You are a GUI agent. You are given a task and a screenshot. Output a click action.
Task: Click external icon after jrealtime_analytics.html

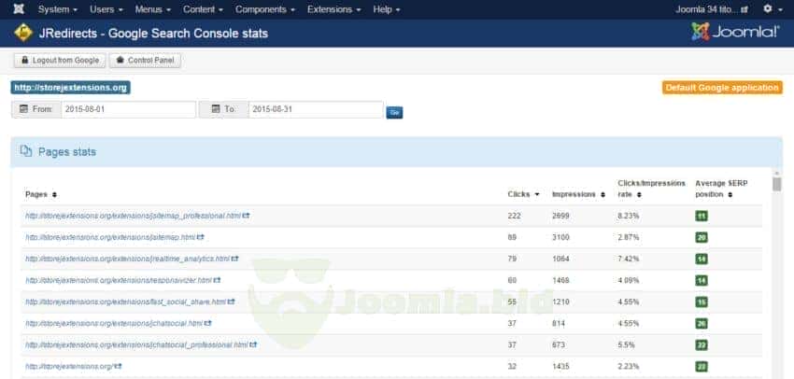235,259
